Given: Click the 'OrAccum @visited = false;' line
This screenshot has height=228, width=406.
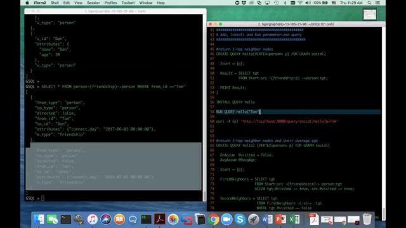Looking at the screenshot, I should pyautogui.click(x=246, y=155).
